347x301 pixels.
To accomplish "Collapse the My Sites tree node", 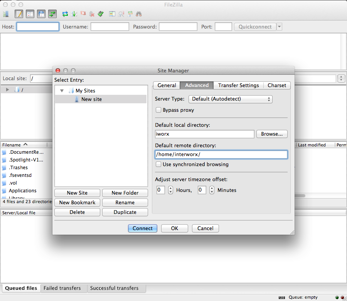I will coord(62,91).
